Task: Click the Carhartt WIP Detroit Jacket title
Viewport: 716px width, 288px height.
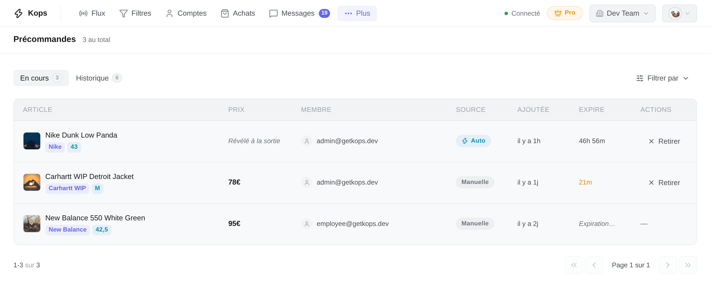Action: point(89,176)
